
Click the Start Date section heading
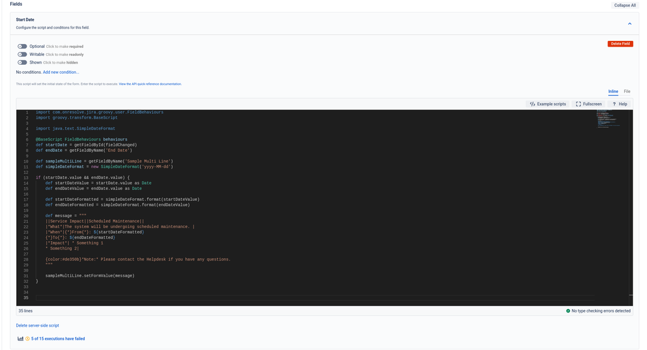(25, 20)
